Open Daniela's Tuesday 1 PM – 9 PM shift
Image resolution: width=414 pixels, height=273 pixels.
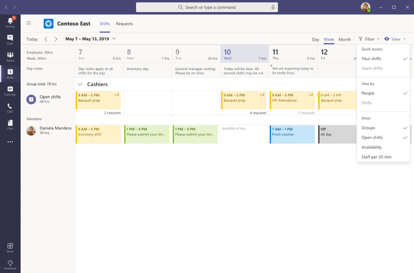click(195, 134)
